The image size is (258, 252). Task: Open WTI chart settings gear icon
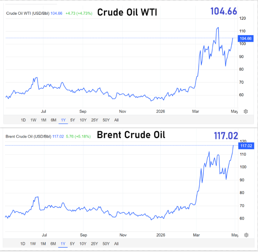pyautogui.click(x=246, y=111)
